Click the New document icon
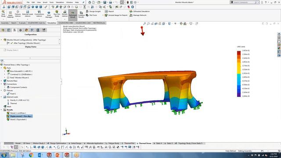This screenshot has width=281, height=158. coord(94,2)
